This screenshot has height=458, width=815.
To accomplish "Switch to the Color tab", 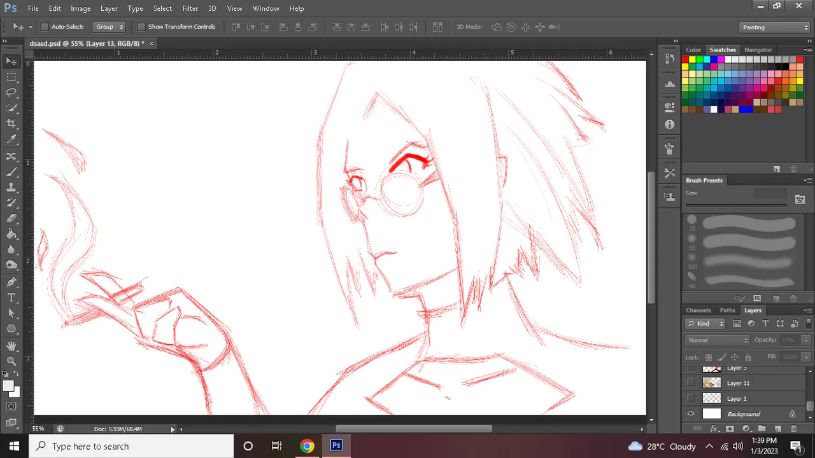I will coord(693,50).
